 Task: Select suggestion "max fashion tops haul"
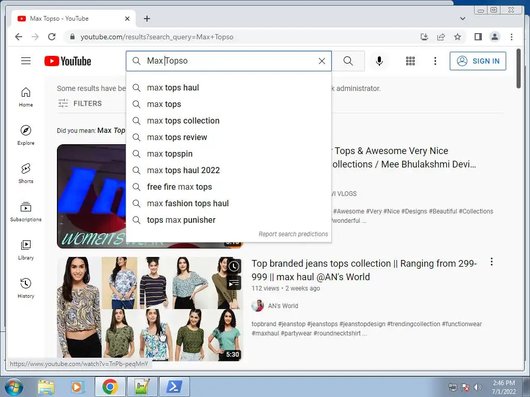point(228,204)
